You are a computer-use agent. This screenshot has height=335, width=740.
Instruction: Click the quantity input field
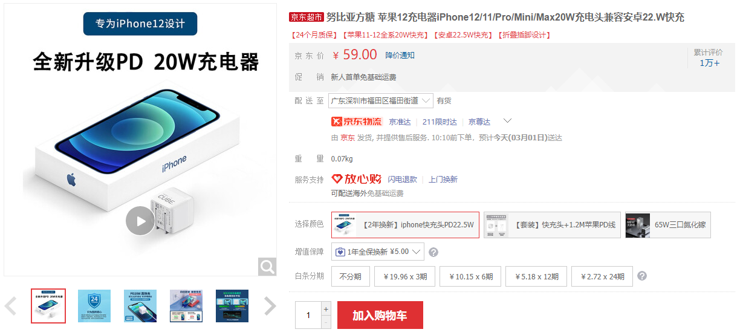[x=308, y=315]
